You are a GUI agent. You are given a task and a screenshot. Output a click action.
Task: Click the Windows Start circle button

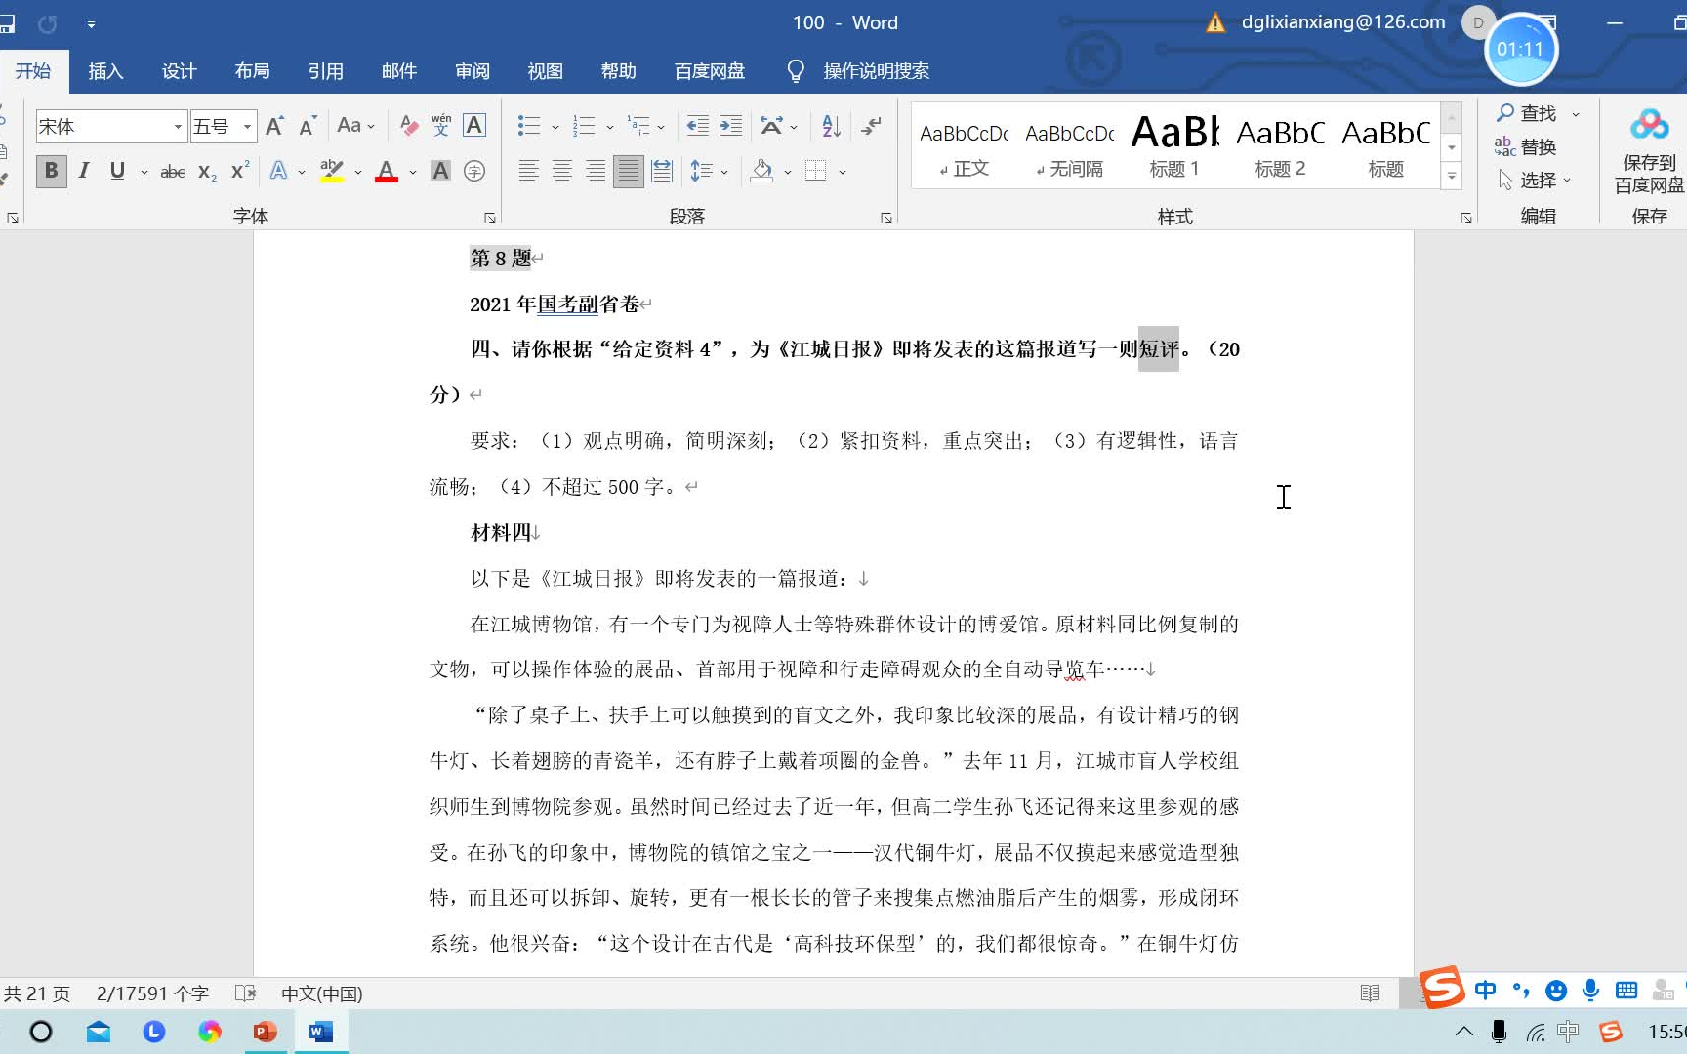pos(41,1032)
